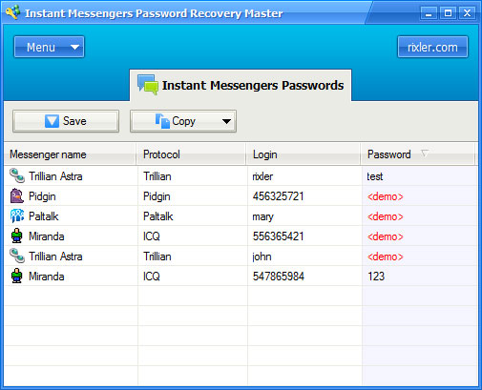482x390 pixels.
Task: Click the Trillian Astra icon in john row
Action: (x=17, y=256)
